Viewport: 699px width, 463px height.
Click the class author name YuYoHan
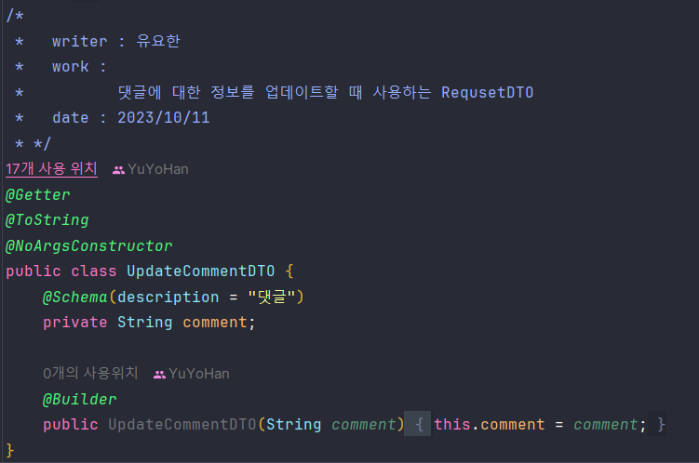coord(158,169)
